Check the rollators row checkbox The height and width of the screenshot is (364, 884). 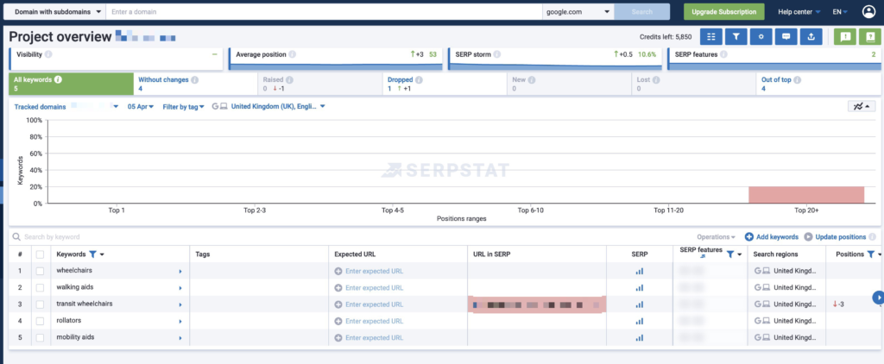pyautogui.click(x=40, y=321)
